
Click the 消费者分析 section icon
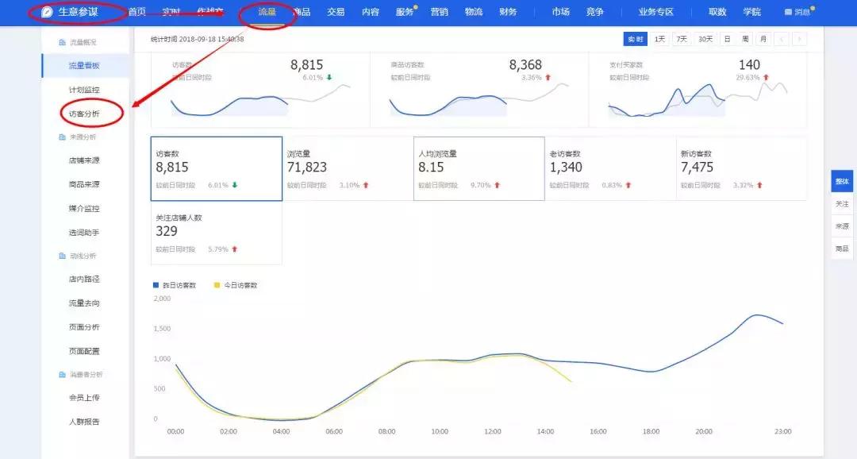pos(63,375)
